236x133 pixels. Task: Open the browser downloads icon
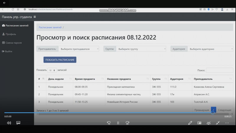tap(227, 9)
